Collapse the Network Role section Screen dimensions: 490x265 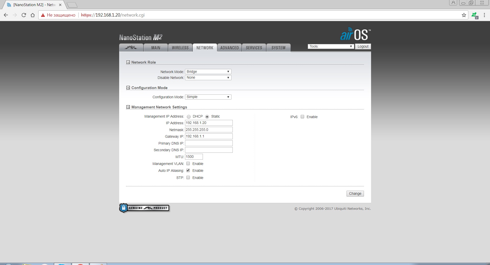point(128,62)
